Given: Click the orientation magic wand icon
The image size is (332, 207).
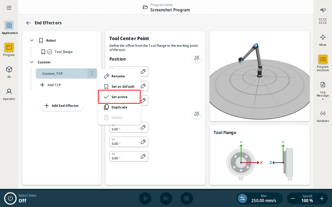Looking at the screenshot, I should 197,114.
